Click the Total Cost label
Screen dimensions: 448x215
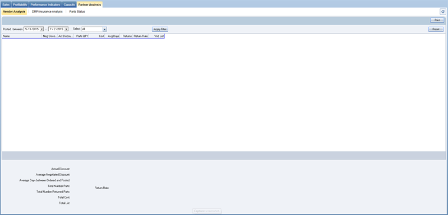pos(64,197)
